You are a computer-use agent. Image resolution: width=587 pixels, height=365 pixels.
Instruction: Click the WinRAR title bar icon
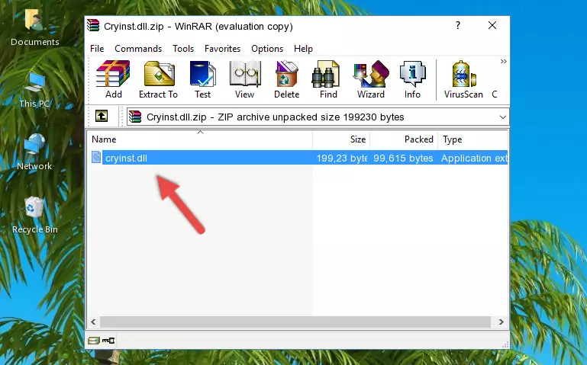pyautogui.click(x=93, y=26)
